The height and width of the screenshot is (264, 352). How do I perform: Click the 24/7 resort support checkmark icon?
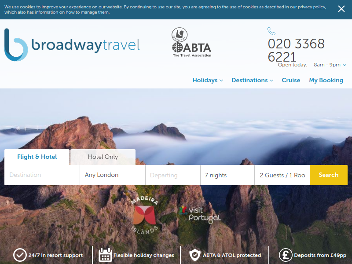(20, 255)
